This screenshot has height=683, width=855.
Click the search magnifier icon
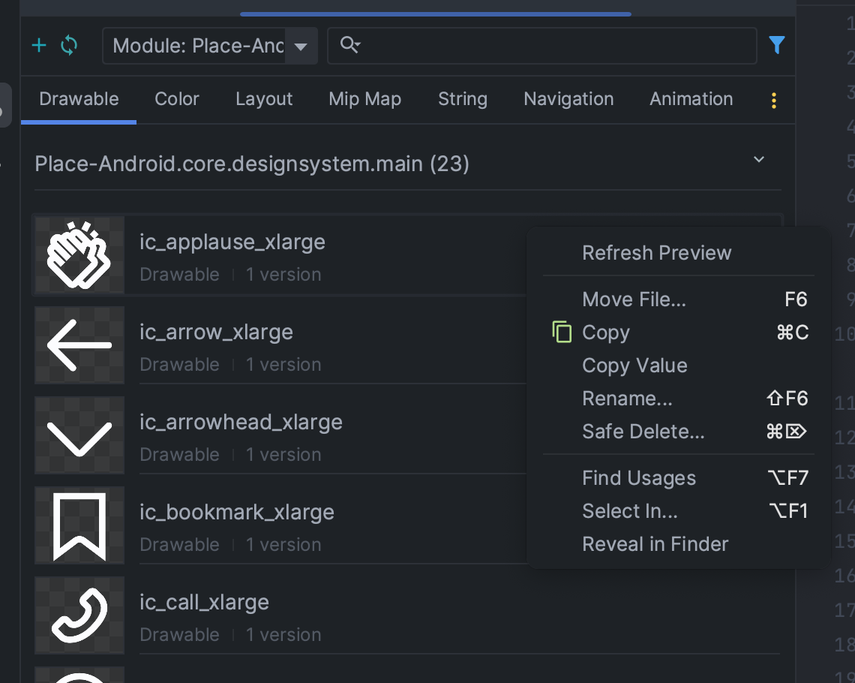tap(350, 45)
